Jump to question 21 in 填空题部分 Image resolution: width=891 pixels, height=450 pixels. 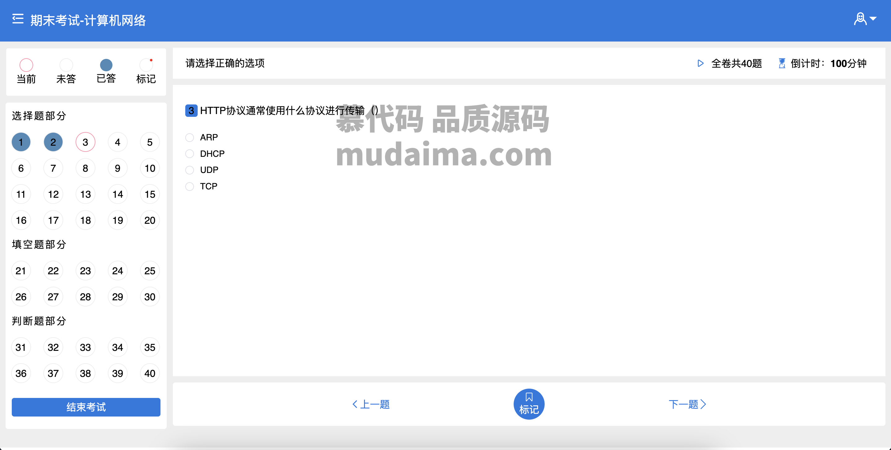pos(21,271)
